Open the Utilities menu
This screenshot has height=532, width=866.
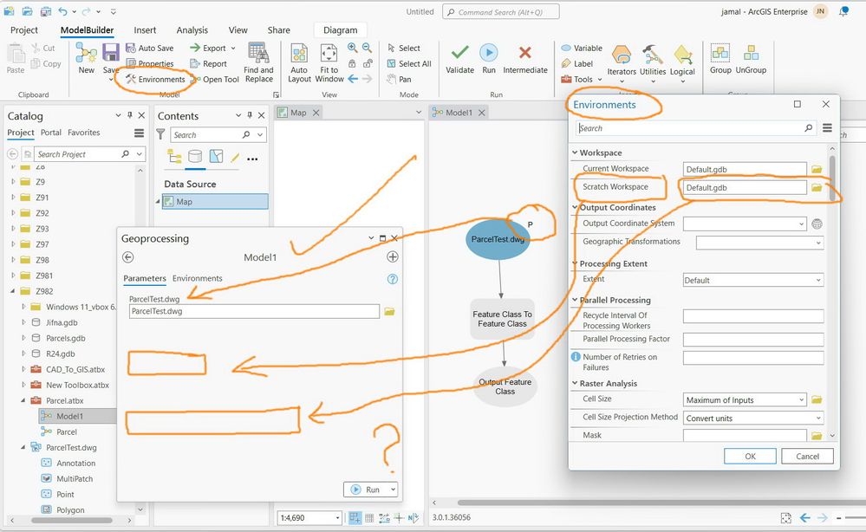pyautogui.click(x=653, y=63)
